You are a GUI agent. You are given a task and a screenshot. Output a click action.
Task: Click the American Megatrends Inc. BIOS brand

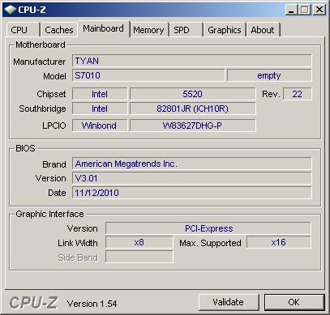(192, 164)
